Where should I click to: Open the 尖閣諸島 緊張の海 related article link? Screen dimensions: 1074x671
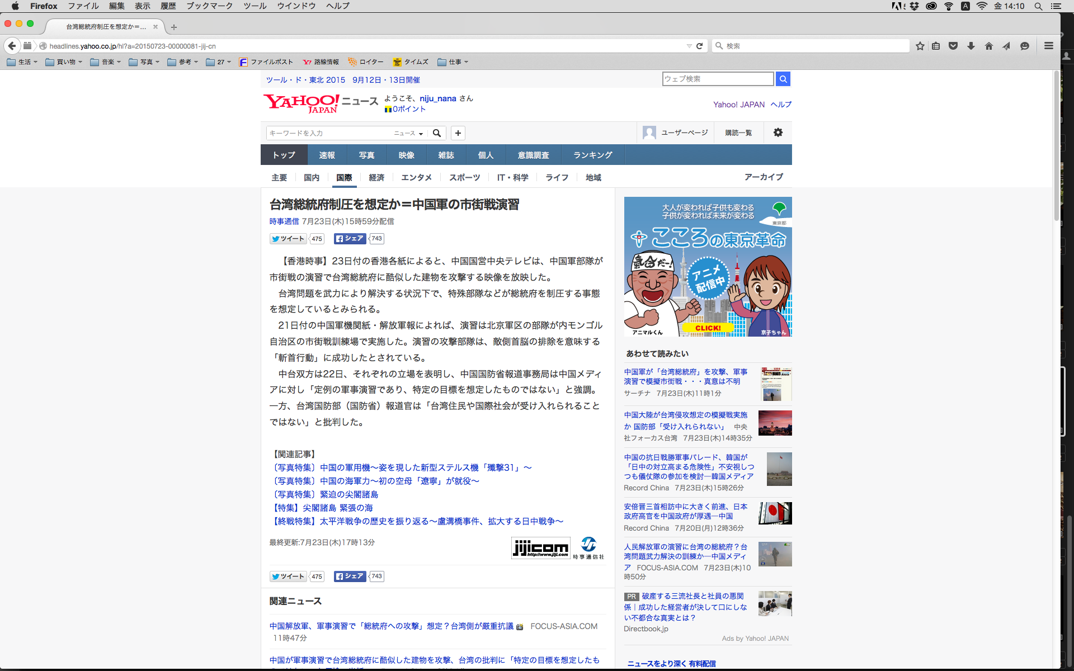coord(323,508)
